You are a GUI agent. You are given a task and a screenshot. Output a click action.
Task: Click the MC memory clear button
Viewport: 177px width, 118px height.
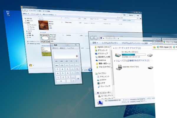tap(56, 61)
